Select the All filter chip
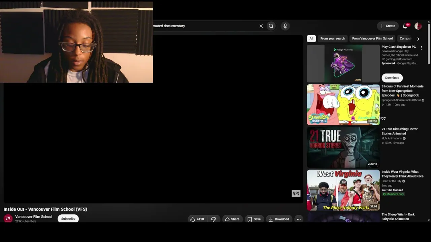Screen dimensions: 431x242 pos(311,39)
